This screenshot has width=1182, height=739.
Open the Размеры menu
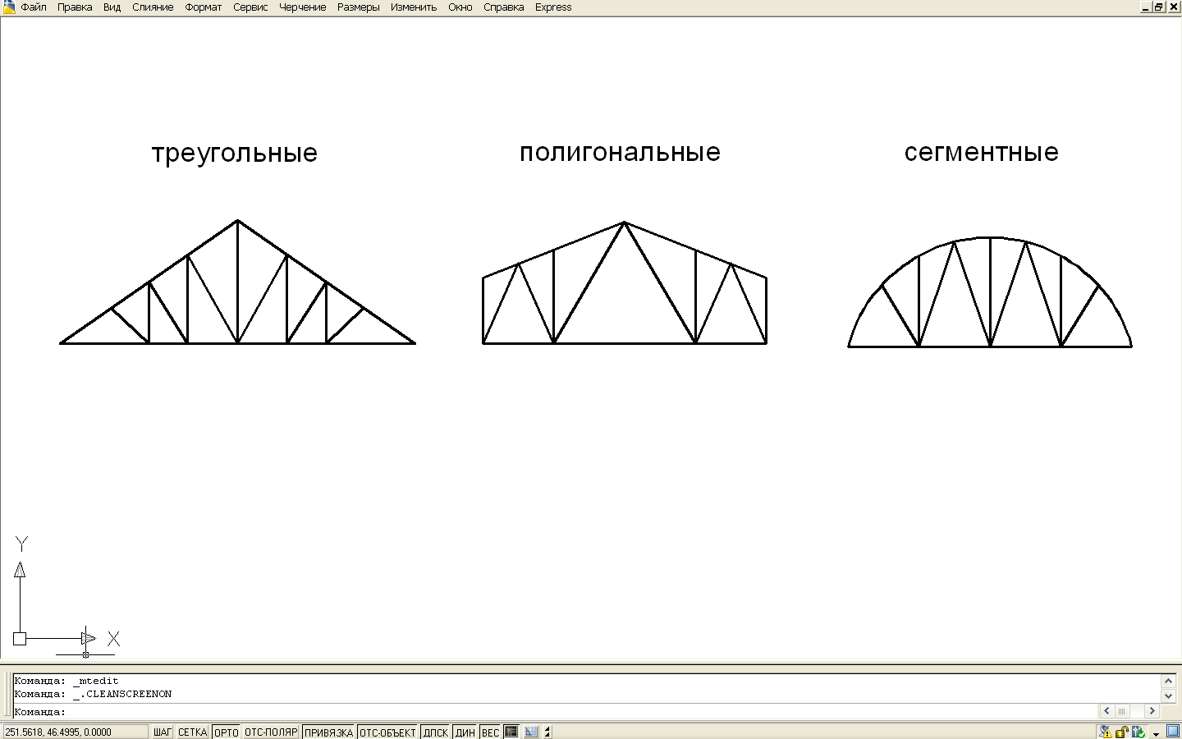click(359, 7)
